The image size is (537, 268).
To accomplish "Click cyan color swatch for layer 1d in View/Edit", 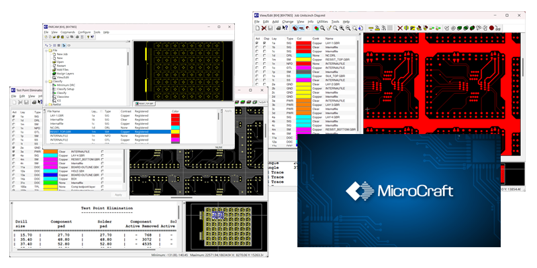I will tap(303, 56).
